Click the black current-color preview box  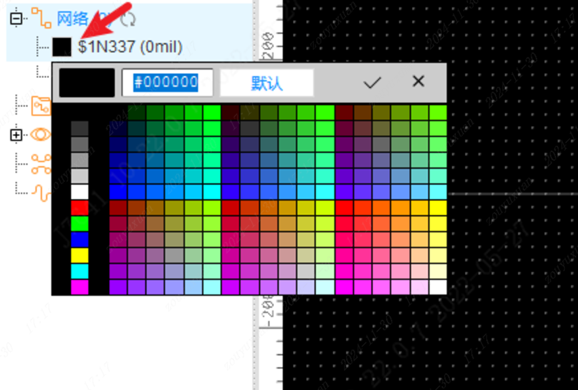point(87,83)
